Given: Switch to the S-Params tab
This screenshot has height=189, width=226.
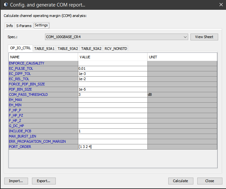Looking at the screenshot, I should [x=24, y=26].
